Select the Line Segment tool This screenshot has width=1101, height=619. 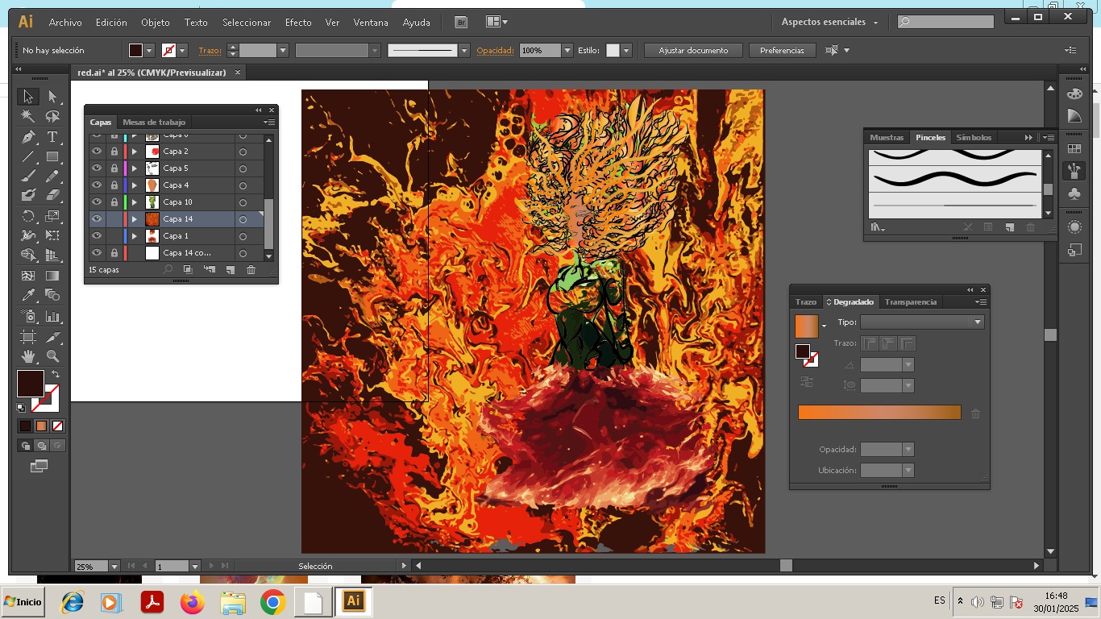click(x=28, y=156)
